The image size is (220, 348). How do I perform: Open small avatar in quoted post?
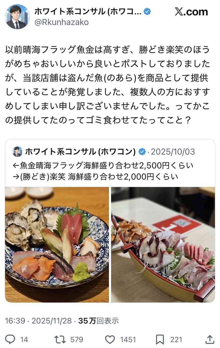[18, 152]
